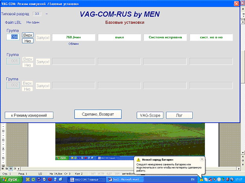Click the 760 /мин value field
Viewport: 245px width, 183px height.
pyautogui.click(x=73, y=38)
